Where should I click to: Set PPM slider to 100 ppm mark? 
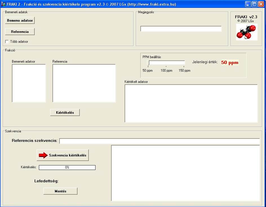166,63
